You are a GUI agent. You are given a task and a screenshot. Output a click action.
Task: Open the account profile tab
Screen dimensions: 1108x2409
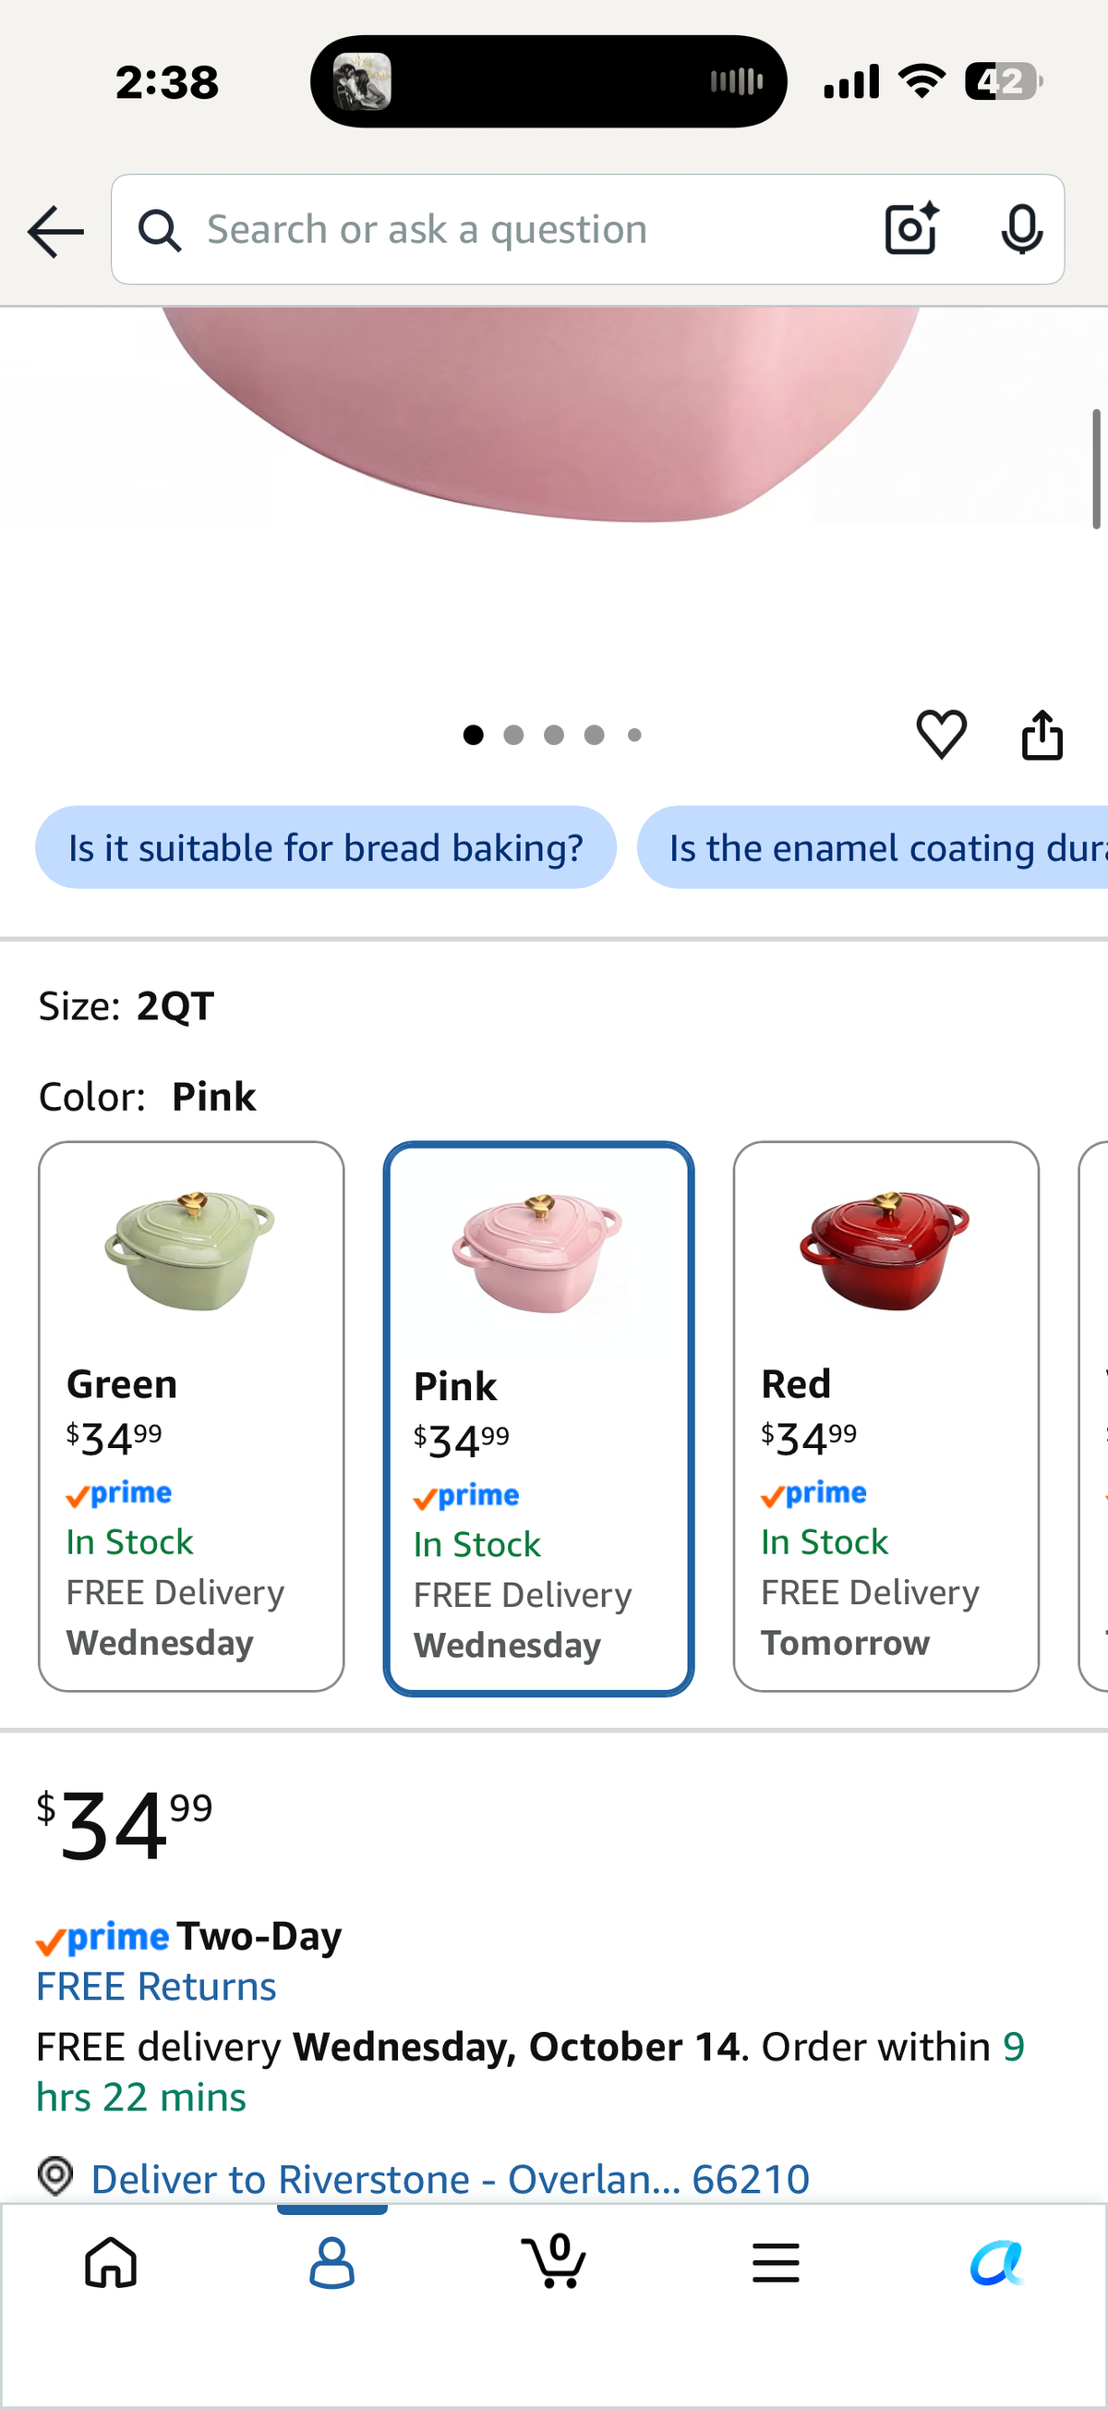[x=331, y=2262]
